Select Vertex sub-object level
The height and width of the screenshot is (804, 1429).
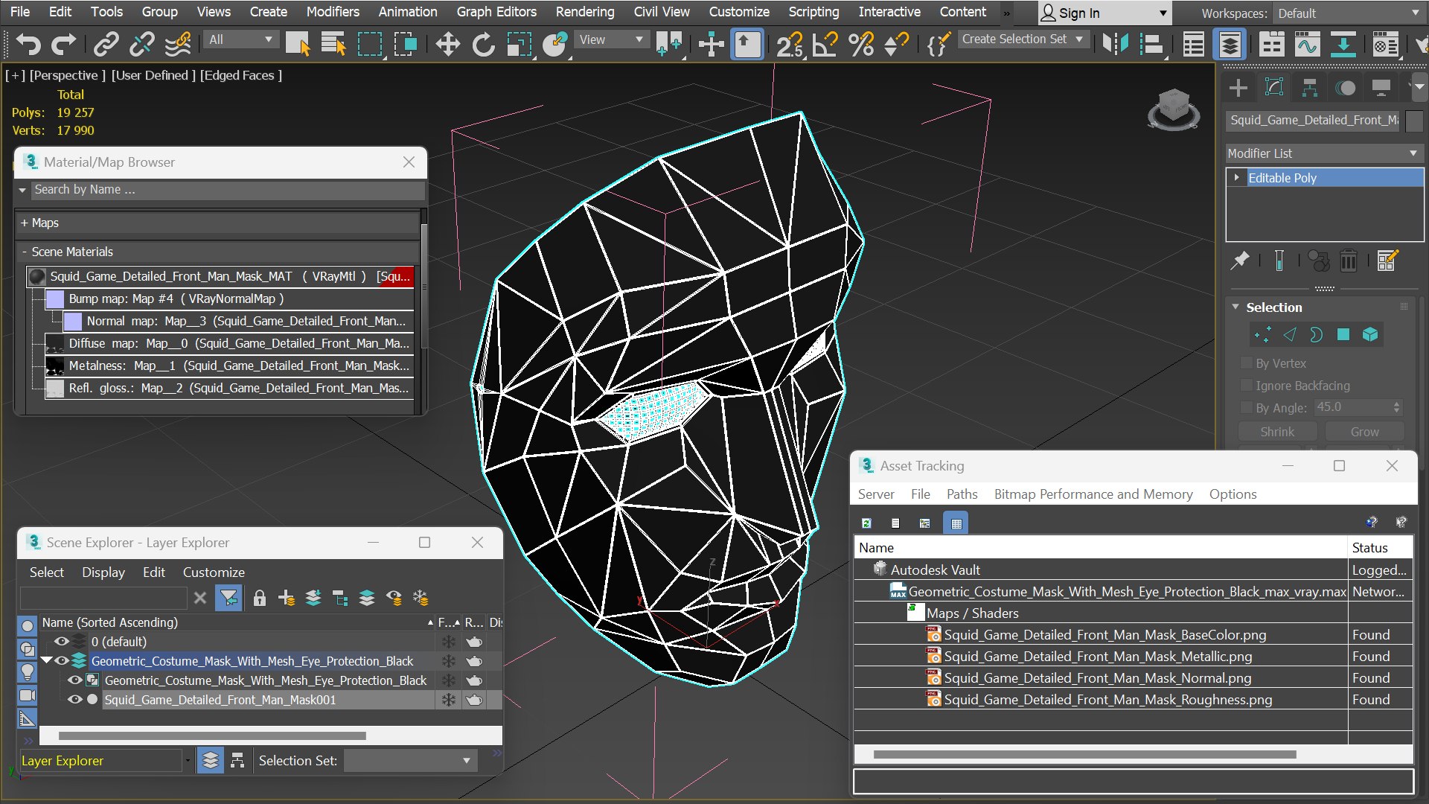[x=1262, y=335]
